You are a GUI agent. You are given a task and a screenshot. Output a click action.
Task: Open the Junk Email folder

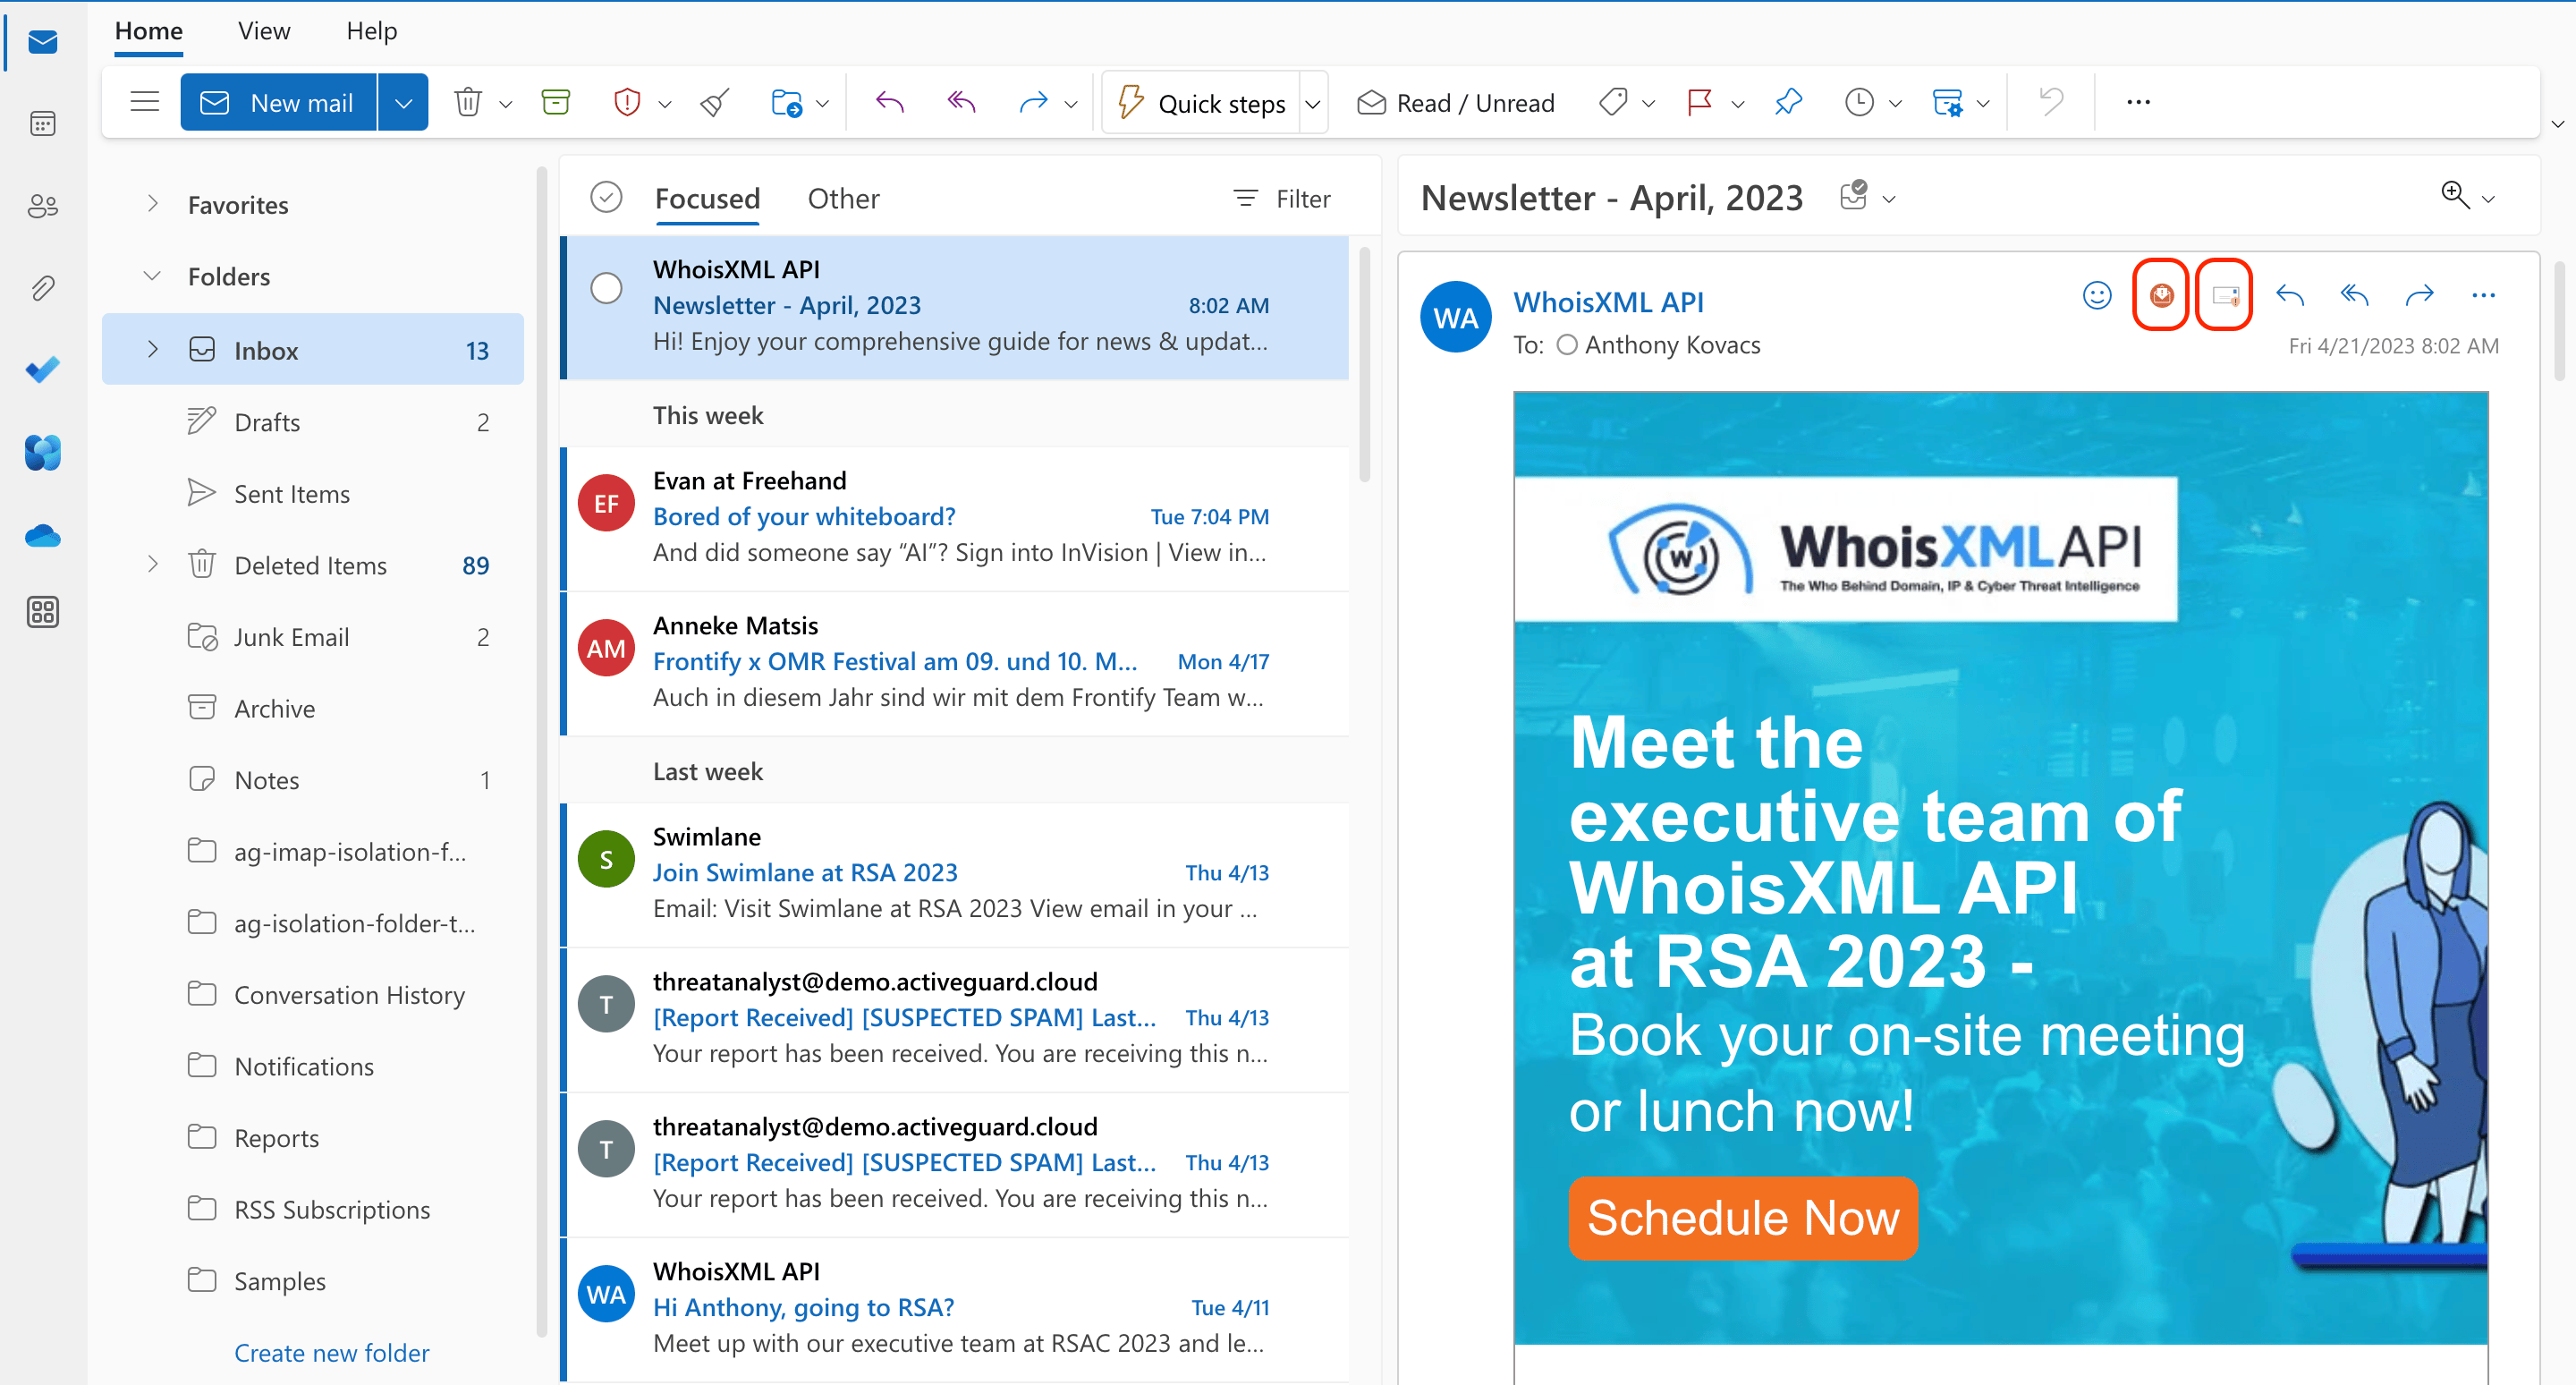(312, 637)
